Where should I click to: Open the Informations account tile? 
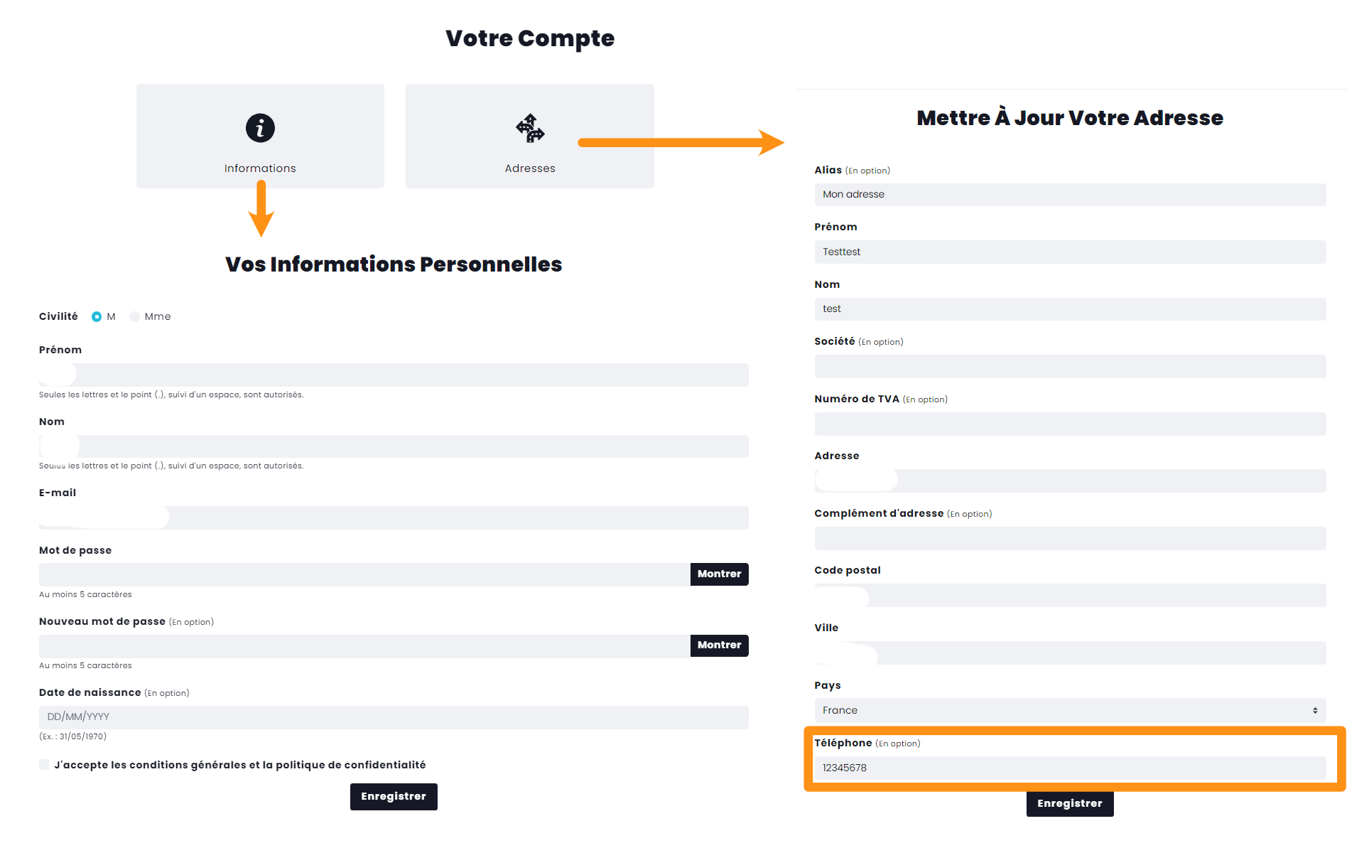pyautogui.click(x=260, y=136)
